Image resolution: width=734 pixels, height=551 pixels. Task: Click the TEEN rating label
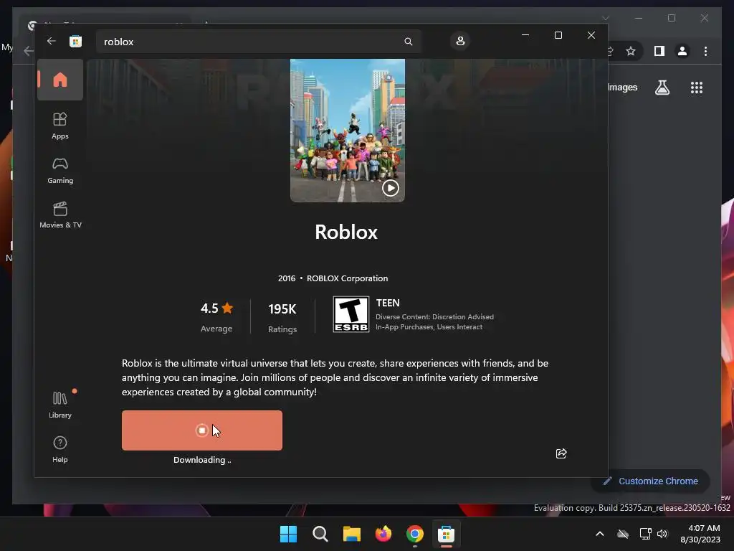click(388, 303)
